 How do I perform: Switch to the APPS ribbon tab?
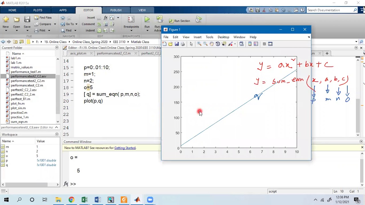pyautogui.click(x=63, y=10)
